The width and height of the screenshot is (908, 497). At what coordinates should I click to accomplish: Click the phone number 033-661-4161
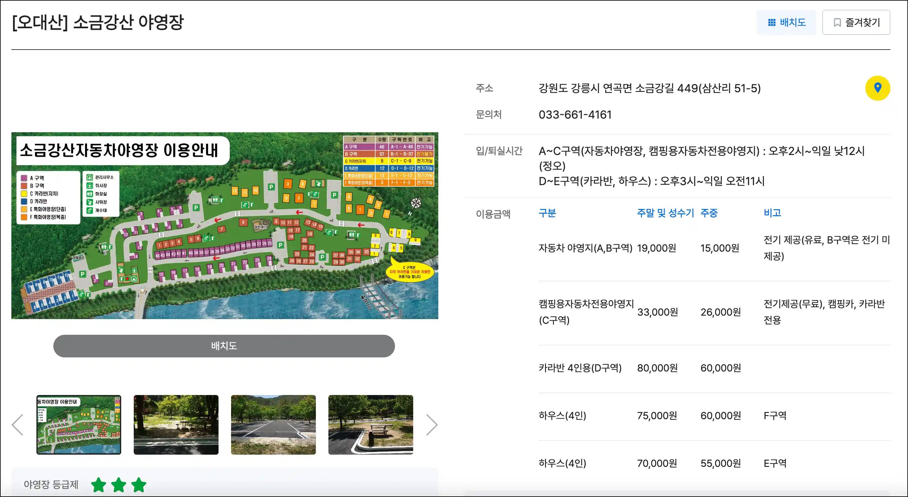point(575,115)
